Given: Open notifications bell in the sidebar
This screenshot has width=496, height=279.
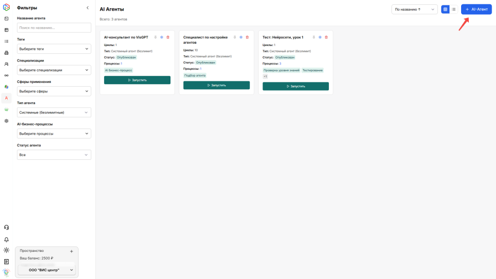Looking at the screenshot, I should tap(6, 239).
